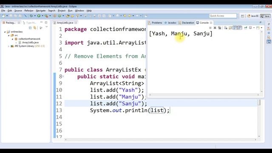272x153 pixels.
Task: Click the Open Type toolbar icon
Action: click(68, 16)
